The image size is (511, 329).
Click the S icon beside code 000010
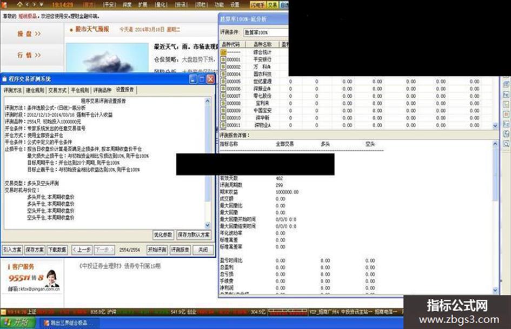click(223, 118)
